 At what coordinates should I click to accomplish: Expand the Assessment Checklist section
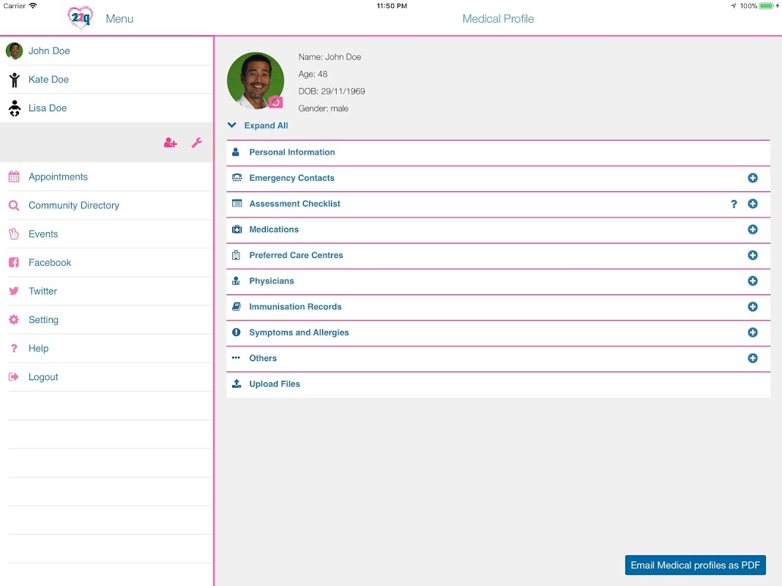pyautogui.click(x=498, y=204)
